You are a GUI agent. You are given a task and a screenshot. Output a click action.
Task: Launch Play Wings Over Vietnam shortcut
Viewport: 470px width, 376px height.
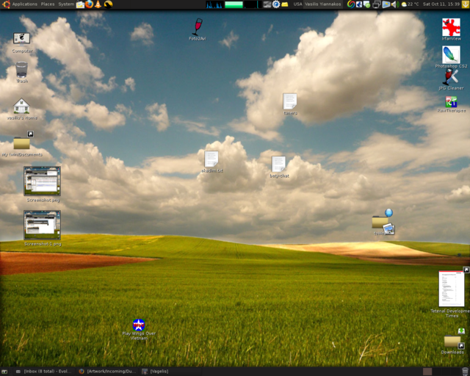click(139, 325)
